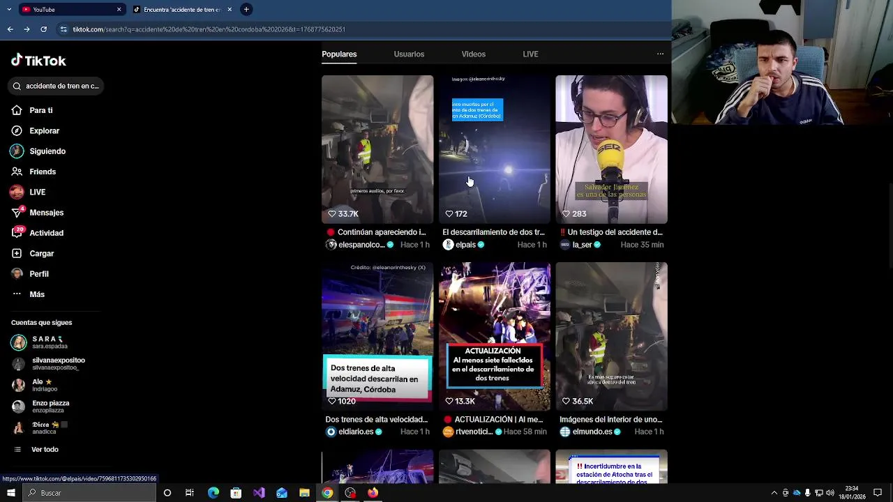
Task: Switch to the Usuarios tab
Action: (x=409, y=54)
